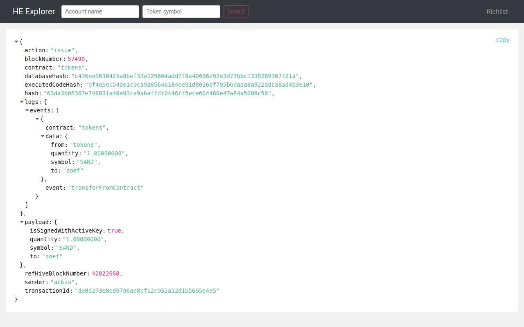This screenshot has height=327, width=524.
Task: Collapse the logs object
Action: coord(22,102)
